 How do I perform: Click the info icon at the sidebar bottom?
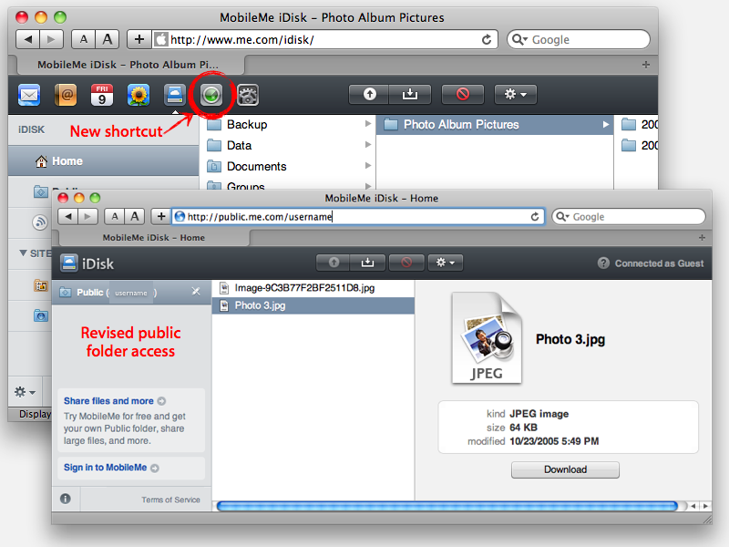tap(66, 499)
